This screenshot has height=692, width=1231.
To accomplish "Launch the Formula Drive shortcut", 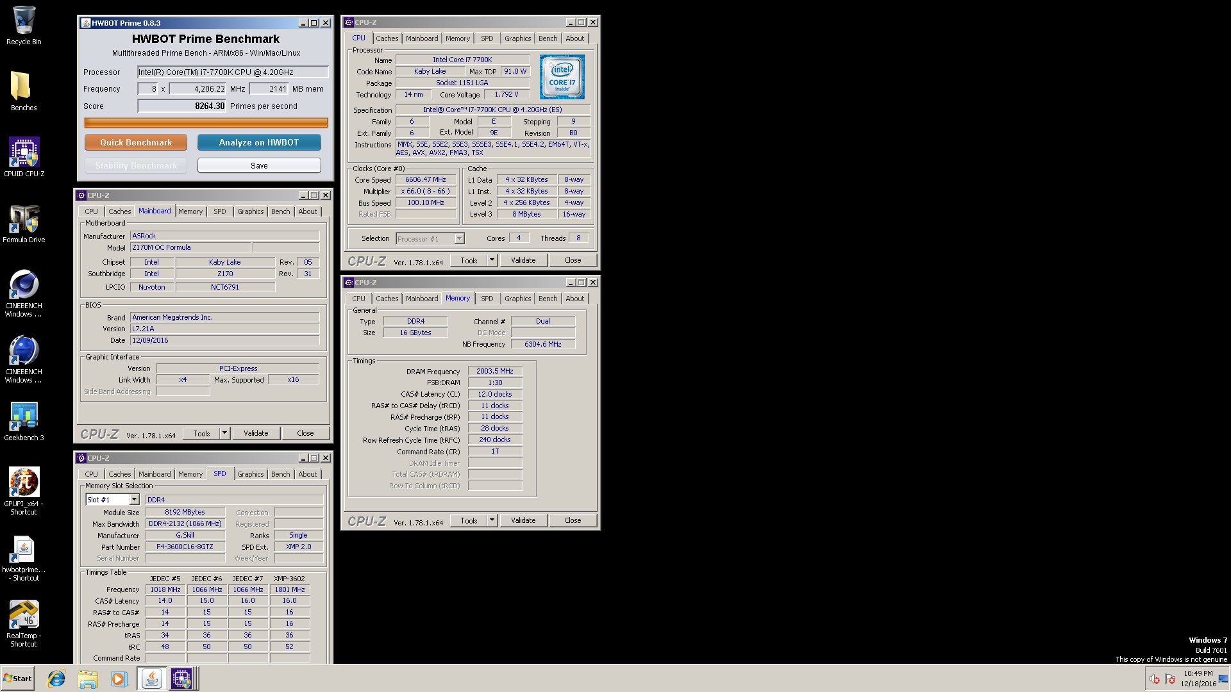I will (24, 223).
